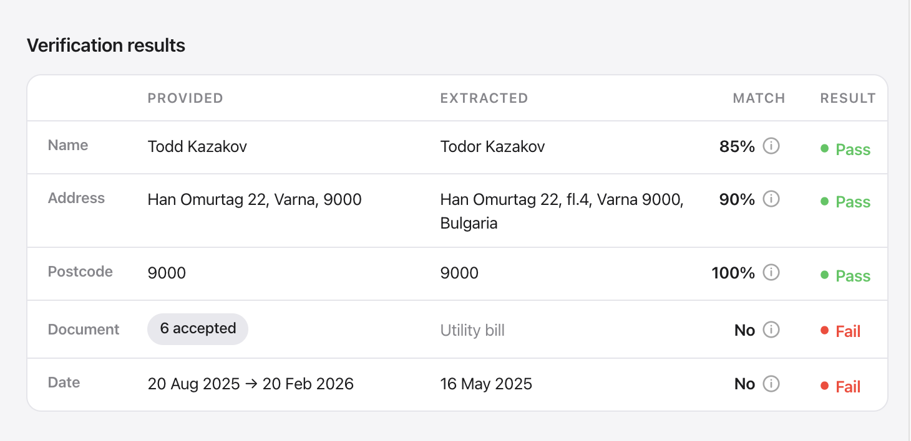Click Pass status in the Postcode row
Viewport: 911px width, 441px height.
coord(845,276)
